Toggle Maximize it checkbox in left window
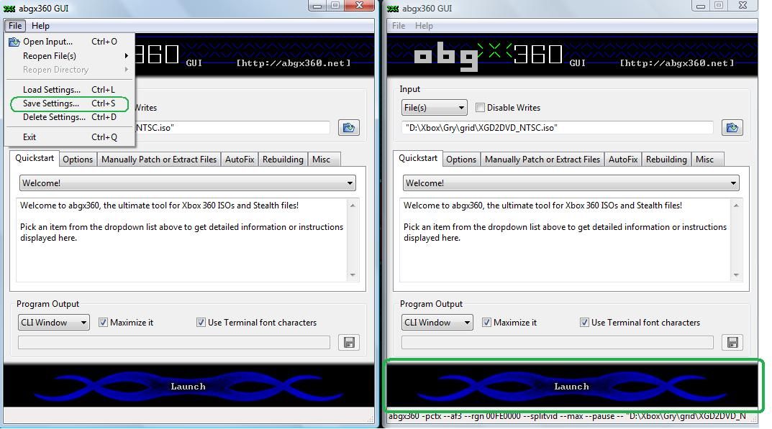 (103, 322)
